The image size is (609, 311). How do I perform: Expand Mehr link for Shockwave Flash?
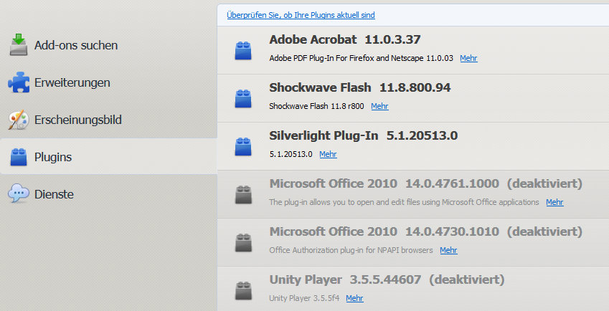tap(379, 106)
